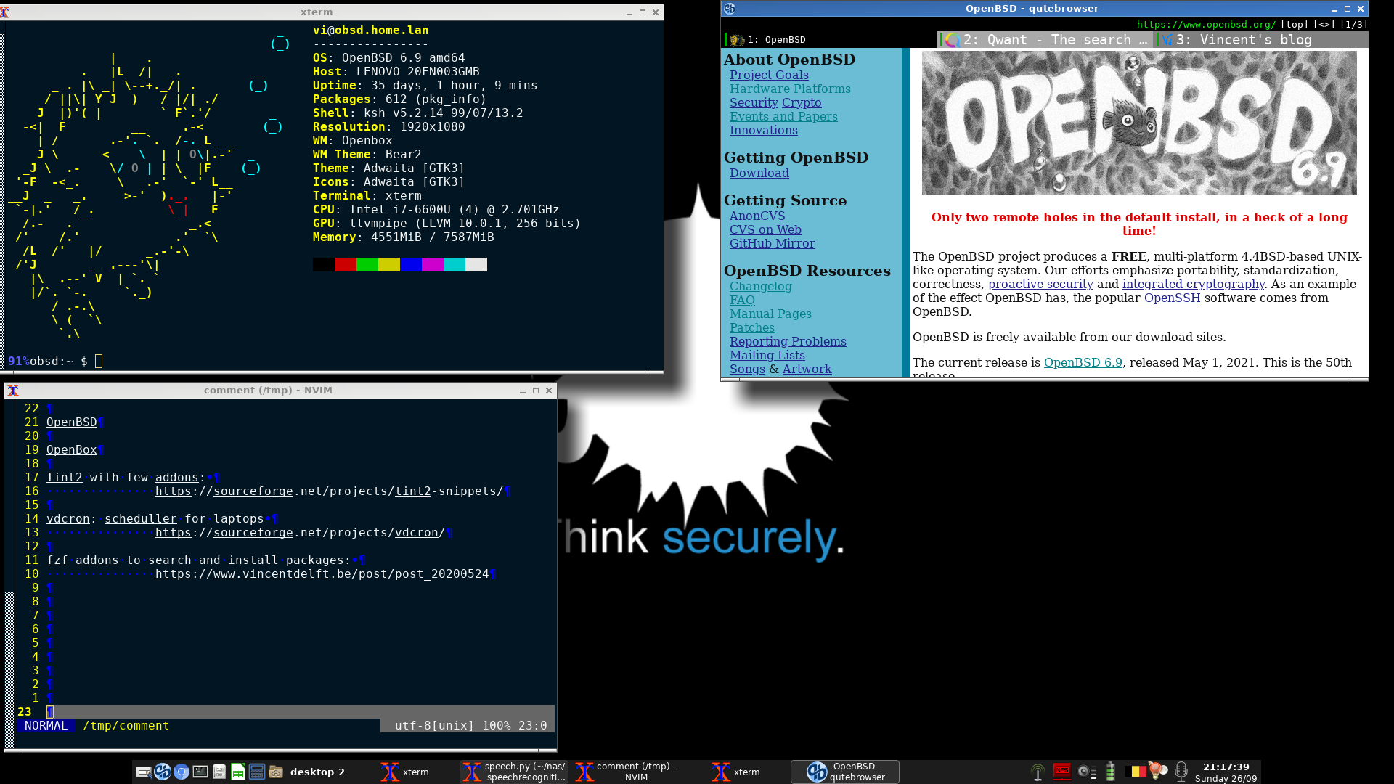This screenshot has width=1394, height=784.
Task: Switch to the Qwant search tab
Action: (1045, 40)
